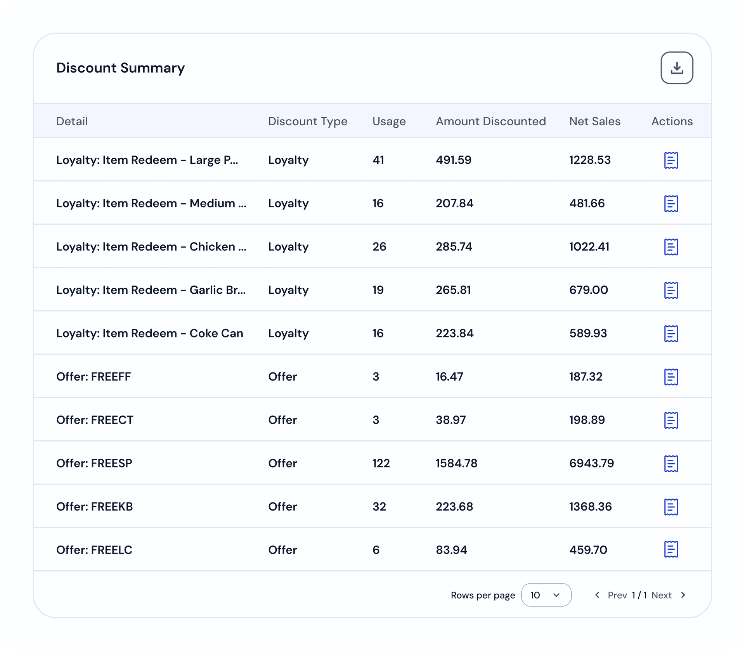The width and height of the screenshot is (745, 651).
Task: Select the Offer: FREESP row label
Action: pyautogui.click(x=94, y=463)
